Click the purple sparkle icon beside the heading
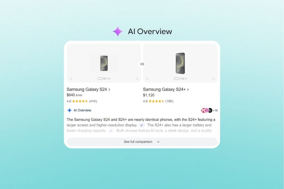284x189 pixels. tap(118, 32)
